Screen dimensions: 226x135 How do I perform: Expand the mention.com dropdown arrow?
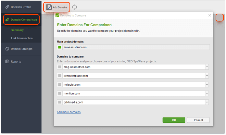click(207, 93)
